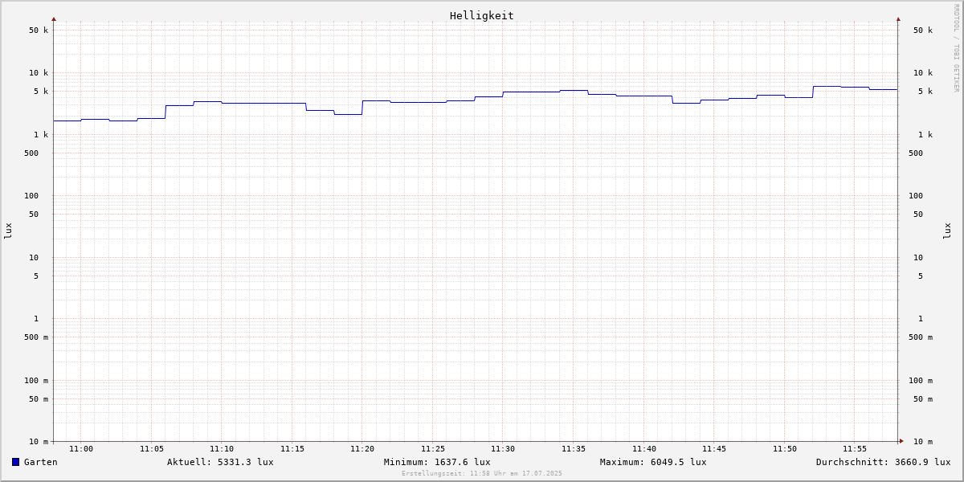Click the 11:45 time axis label

click(714, 449)
